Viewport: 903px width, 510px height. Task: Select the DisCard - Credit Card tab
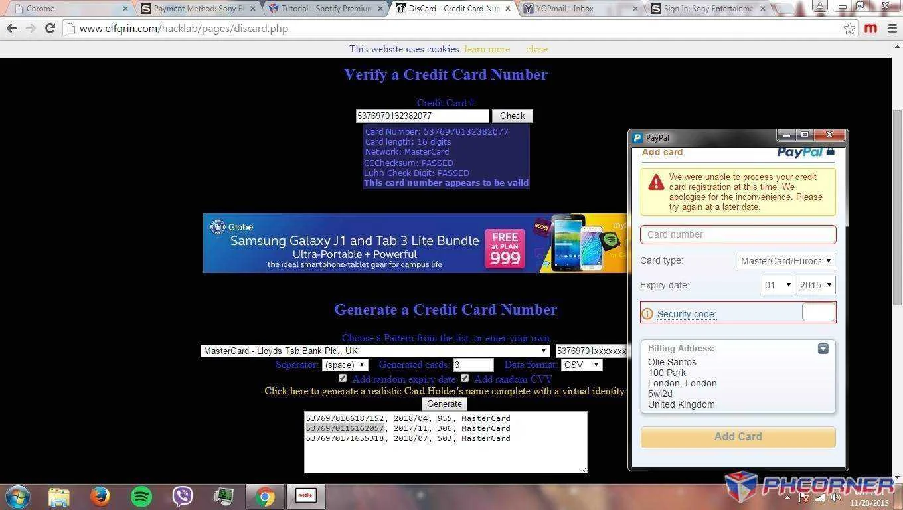pos(453,9)
